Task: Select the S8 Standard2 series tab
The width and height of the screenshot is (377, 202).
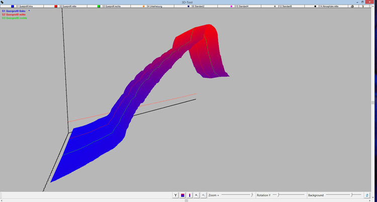Action: click(x=195, y=7)
